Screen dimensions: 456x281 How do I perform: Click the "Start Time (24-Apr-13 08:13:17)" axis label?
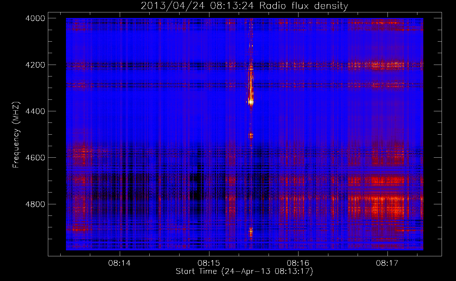coord(244,271)
